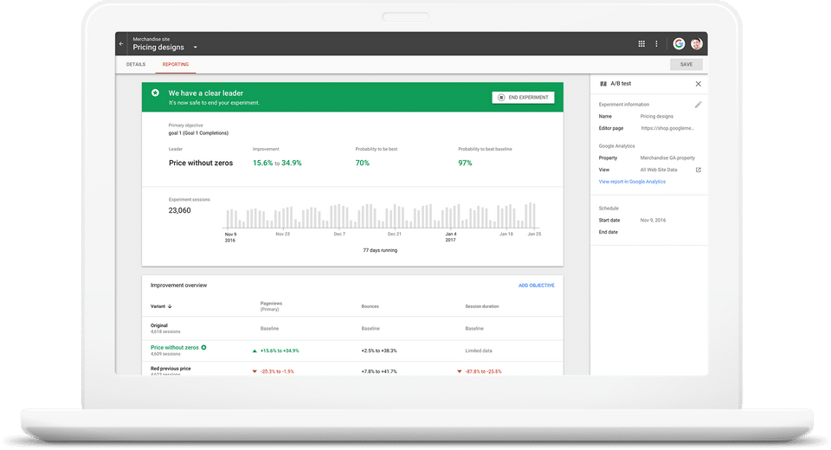The width and height of the screenshot is (831, 450).
Task: Open the user profile avatar
Action: point(696,44)
